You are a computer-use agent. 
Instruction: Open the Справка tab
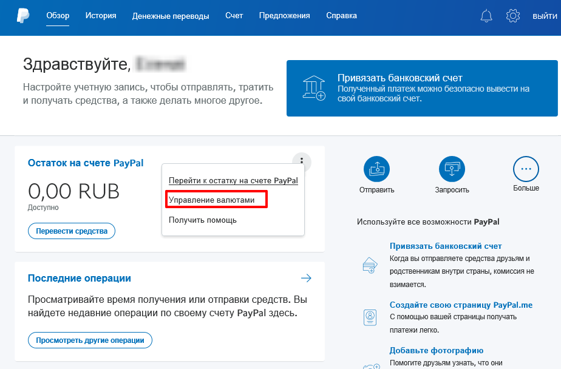341,16
